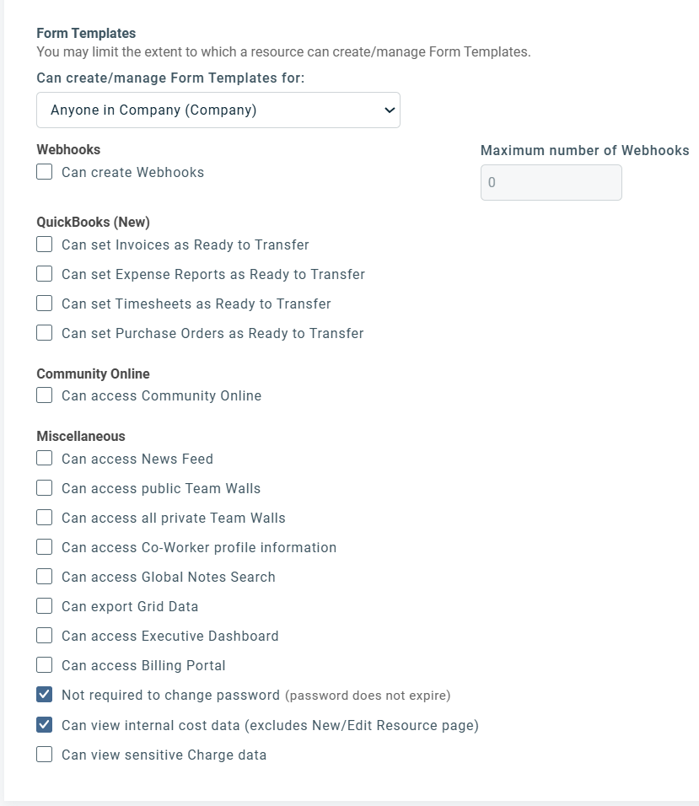Screen dimensions: 699x806
Task: Click the dropdown arrow beside Anyone in Company
Action: 389,110
